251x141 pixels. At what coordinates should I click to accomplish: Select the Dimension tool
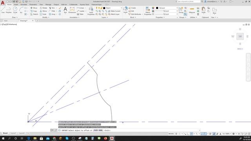[72, 10]
